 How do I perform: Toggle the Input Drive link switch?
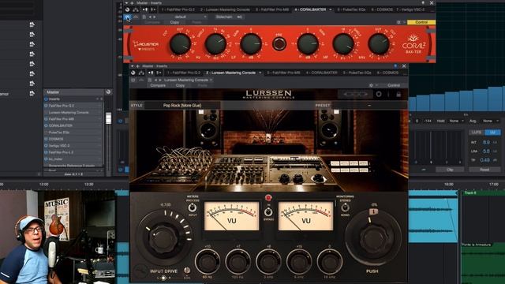(163, 278)
